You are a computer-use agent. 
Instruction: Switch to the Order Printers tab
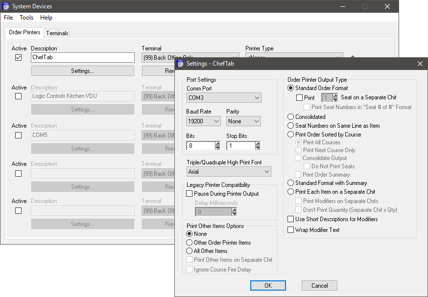(x=24, y=32)
